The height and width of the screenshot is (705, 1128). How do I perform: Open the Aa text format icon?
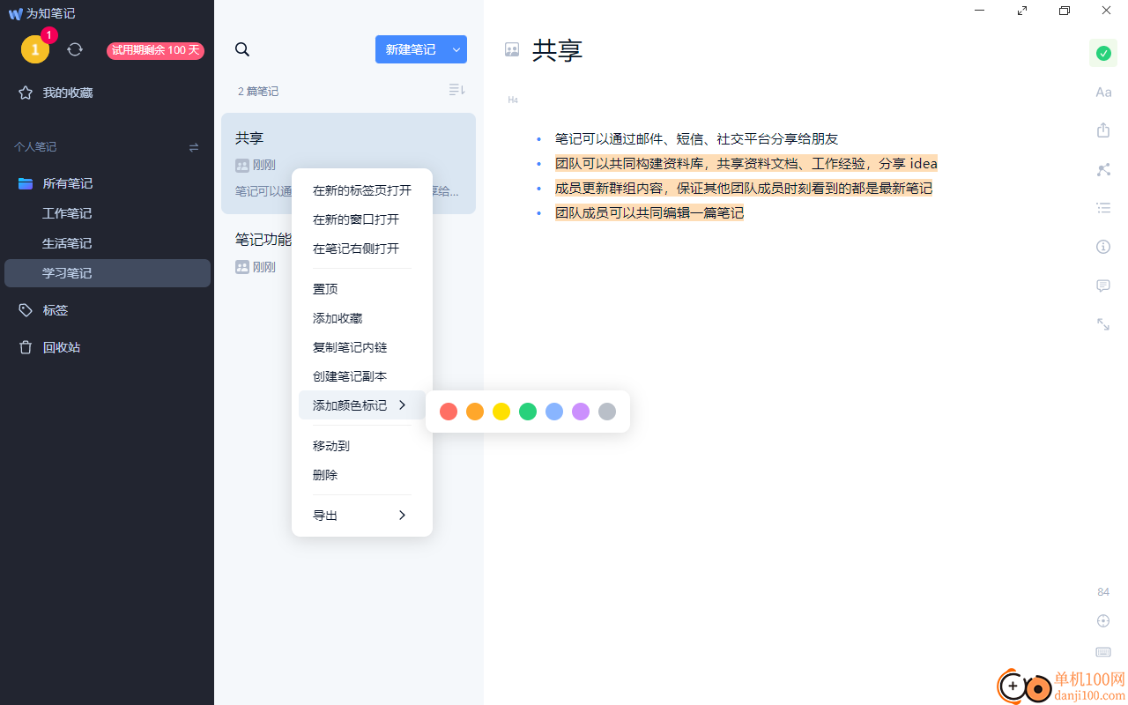click(x=1103, y=92)
